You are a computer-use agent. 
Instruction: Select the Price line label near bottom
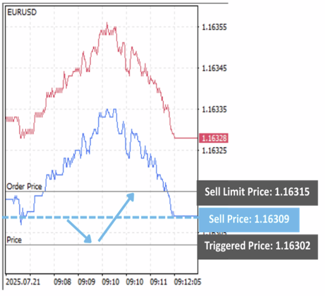pos(15,240)
